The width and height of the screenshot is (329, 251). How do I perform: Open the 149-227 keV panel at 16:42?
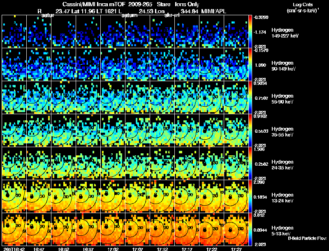point(14,32)
